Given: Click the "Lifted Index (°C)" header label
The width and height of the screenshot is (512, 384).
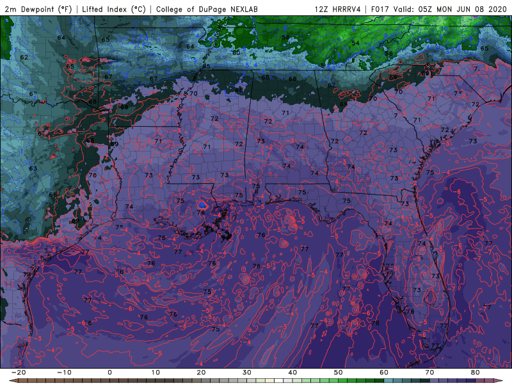Looking at the screenshot, I should (x=114, y=9).
